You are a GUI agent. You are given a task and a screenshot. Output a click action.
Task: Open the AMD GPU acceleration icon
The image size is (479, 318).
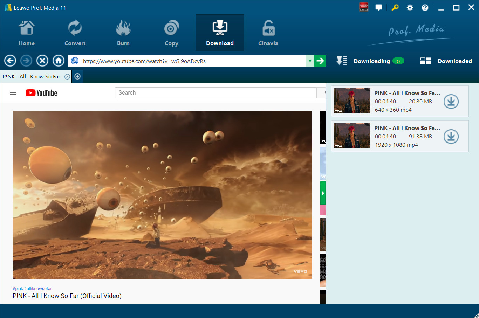364,7
